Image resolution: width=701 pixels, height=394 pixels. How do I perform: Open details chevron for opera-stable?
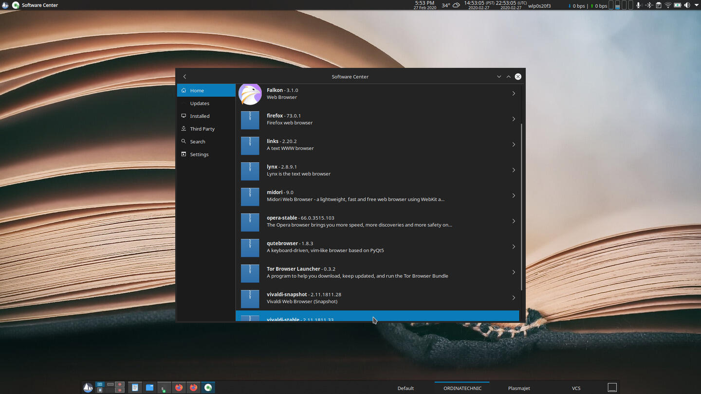(514, 221)
